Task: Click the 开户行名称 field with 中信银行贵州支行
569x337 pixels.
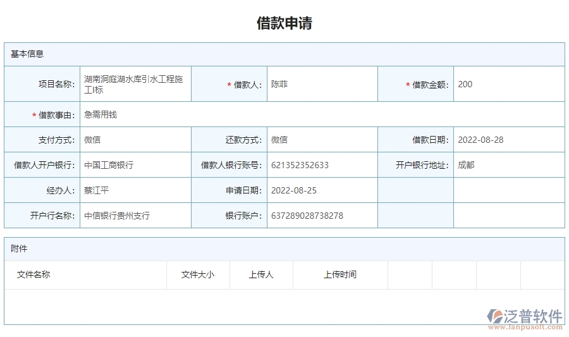Action: [135, 216]
